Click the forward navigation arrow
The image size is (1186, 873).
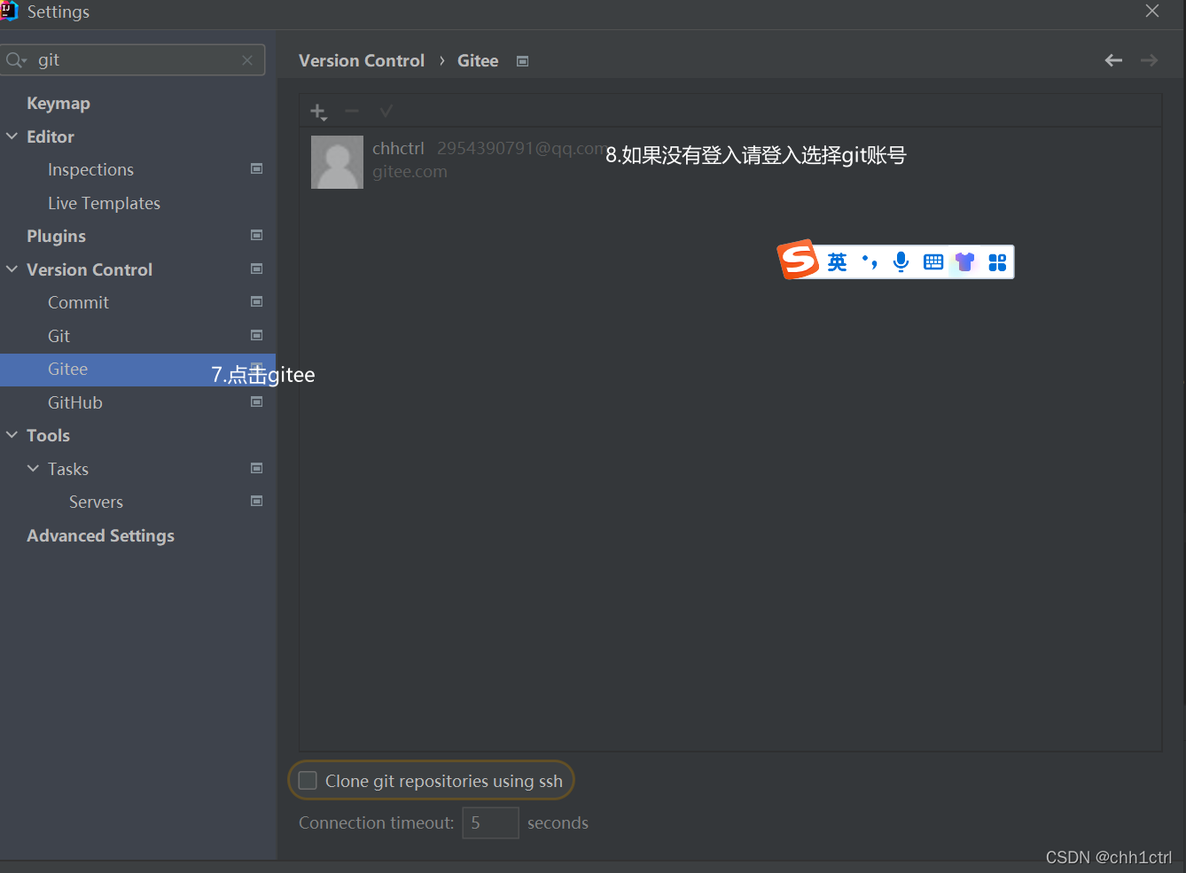tap(1150, 60)
